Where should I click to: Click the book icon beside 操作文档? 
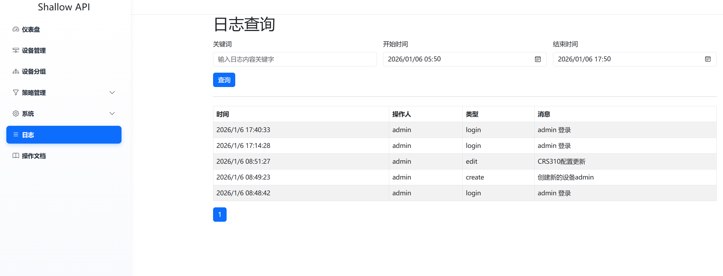pos(16,156)
